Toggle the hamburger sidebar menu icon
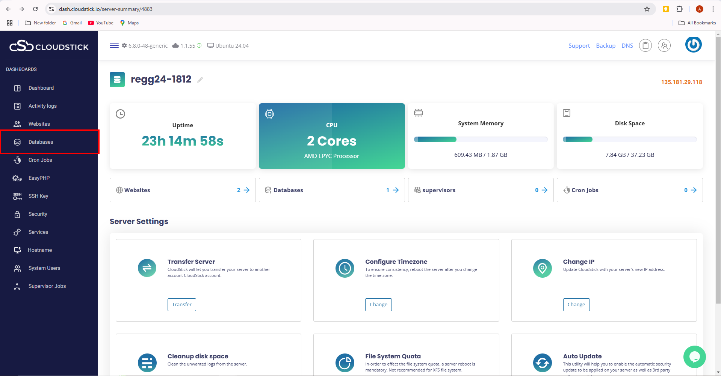Screen dimensions: 721x376 point(114,45)
